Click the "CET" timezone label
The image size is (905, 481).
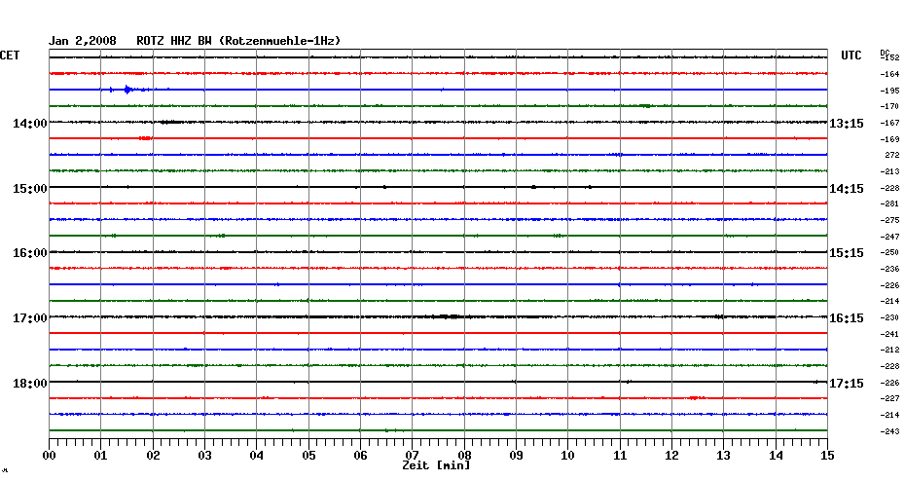click(x=10, y=55)
